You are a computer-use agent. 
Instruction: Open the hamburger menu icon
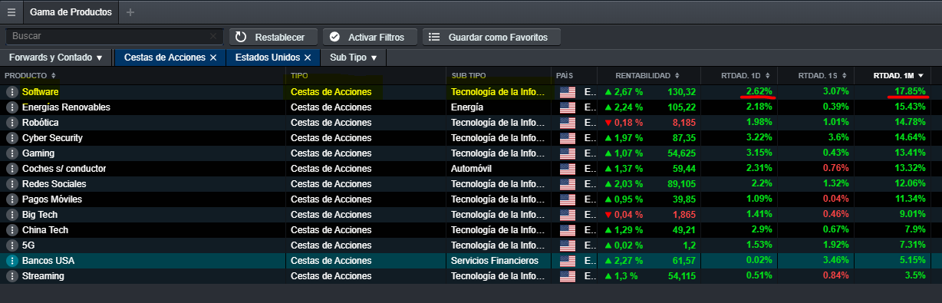point(12,12)
